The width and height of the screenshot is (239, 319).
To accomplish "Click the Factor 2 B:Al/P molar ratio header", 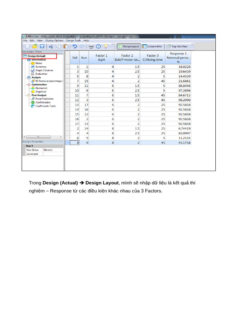I will point(127,58).
